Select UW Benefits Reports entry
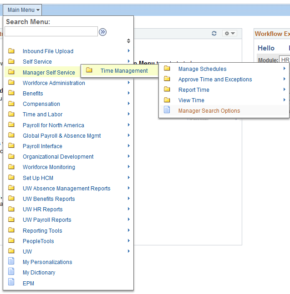This screenshot has width=290, height=294. pos(49,199)
